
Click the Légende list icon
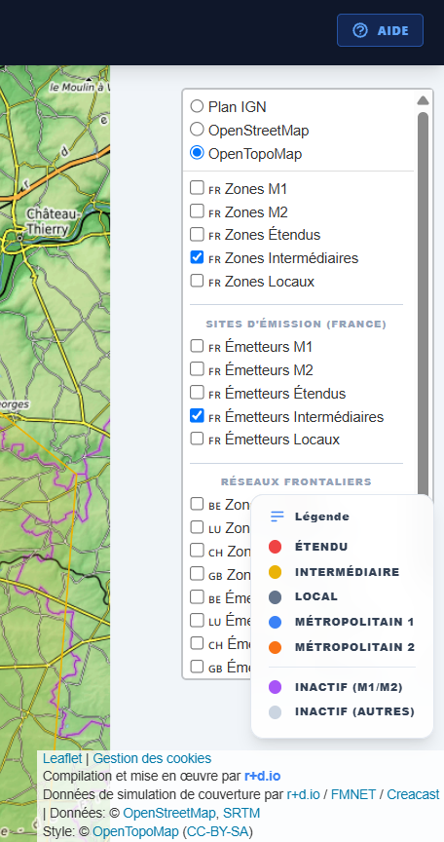pos(277,517)
